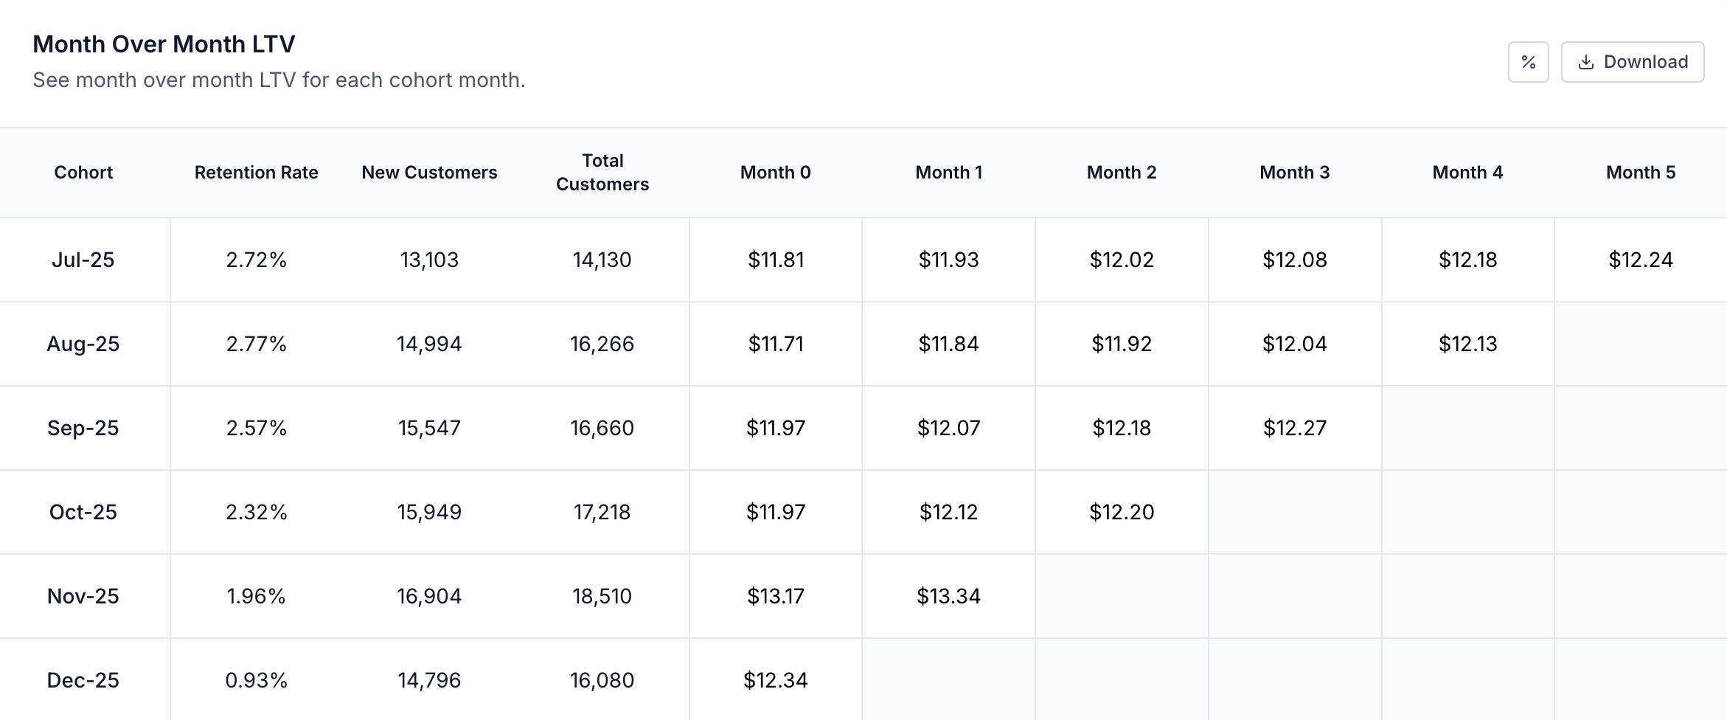1727x720 pixels.
Task: Click the Month 5 column header
Action: 1640,172
